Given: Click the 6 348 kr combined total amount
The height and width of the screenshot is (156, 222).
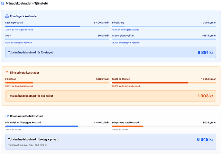Looking at the screenshot, I should pyautogui.click(x=205, y=139).
